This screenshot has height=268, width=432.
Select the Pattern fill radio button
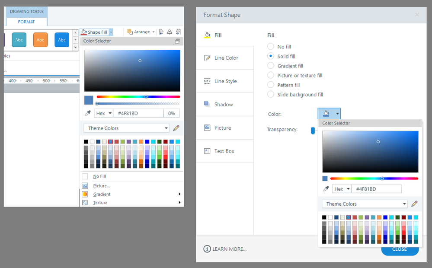271,85
